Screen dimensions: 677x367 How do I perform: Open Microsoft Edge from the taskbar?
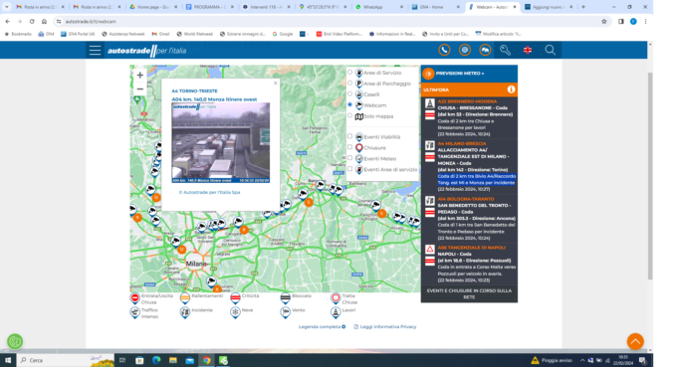click(x=156, y=360)
